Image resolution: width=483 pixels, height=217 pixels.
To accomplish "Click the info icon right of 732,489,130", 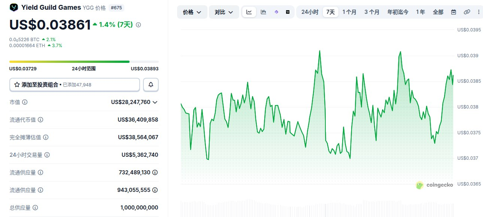I will tap(155, 172).
